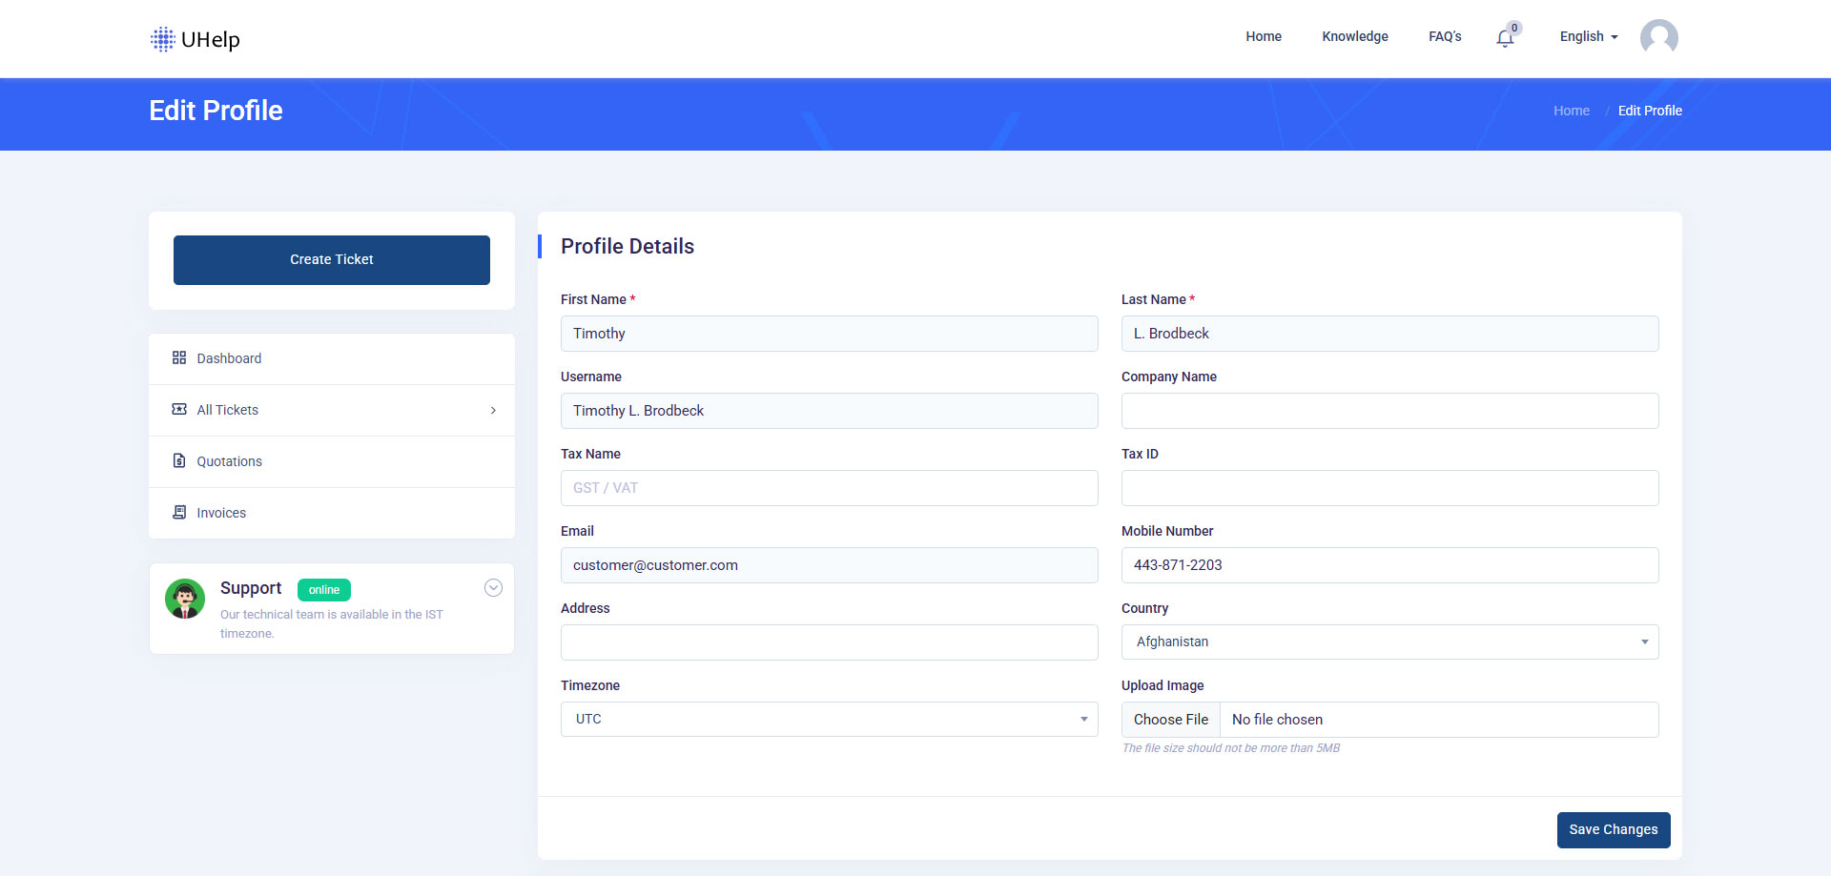Open the user avatar menu
The width and height of the screenshot is (1831, 876).
(x=1658, y=37)
